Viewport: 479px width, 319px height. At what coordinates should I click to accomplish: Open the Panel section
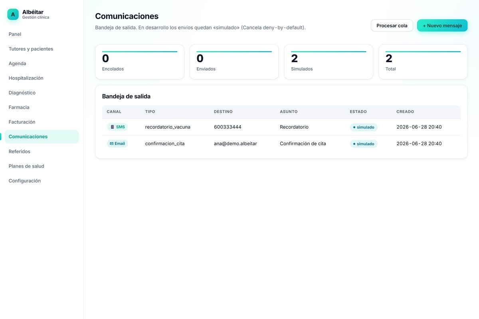pyautogui.click(x=42, y=34)
